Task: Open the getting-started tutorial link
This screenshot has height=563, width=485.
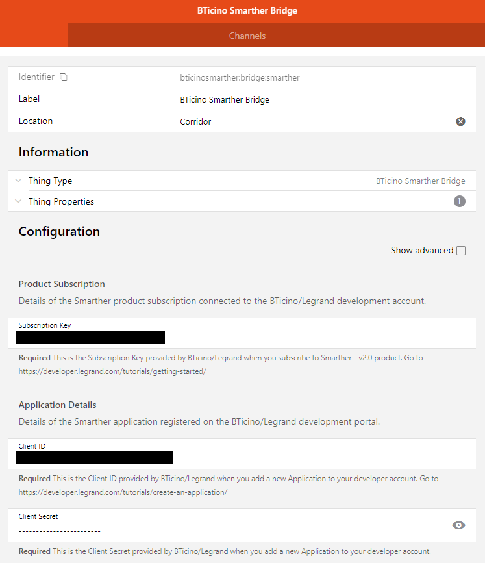Action: point(112,371)
